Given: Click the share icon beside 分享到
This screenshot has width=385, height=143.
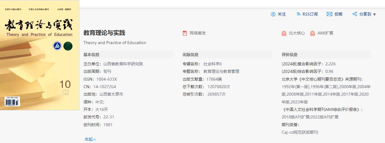Looking at the screenshot, I should click(x=355, y=14).
